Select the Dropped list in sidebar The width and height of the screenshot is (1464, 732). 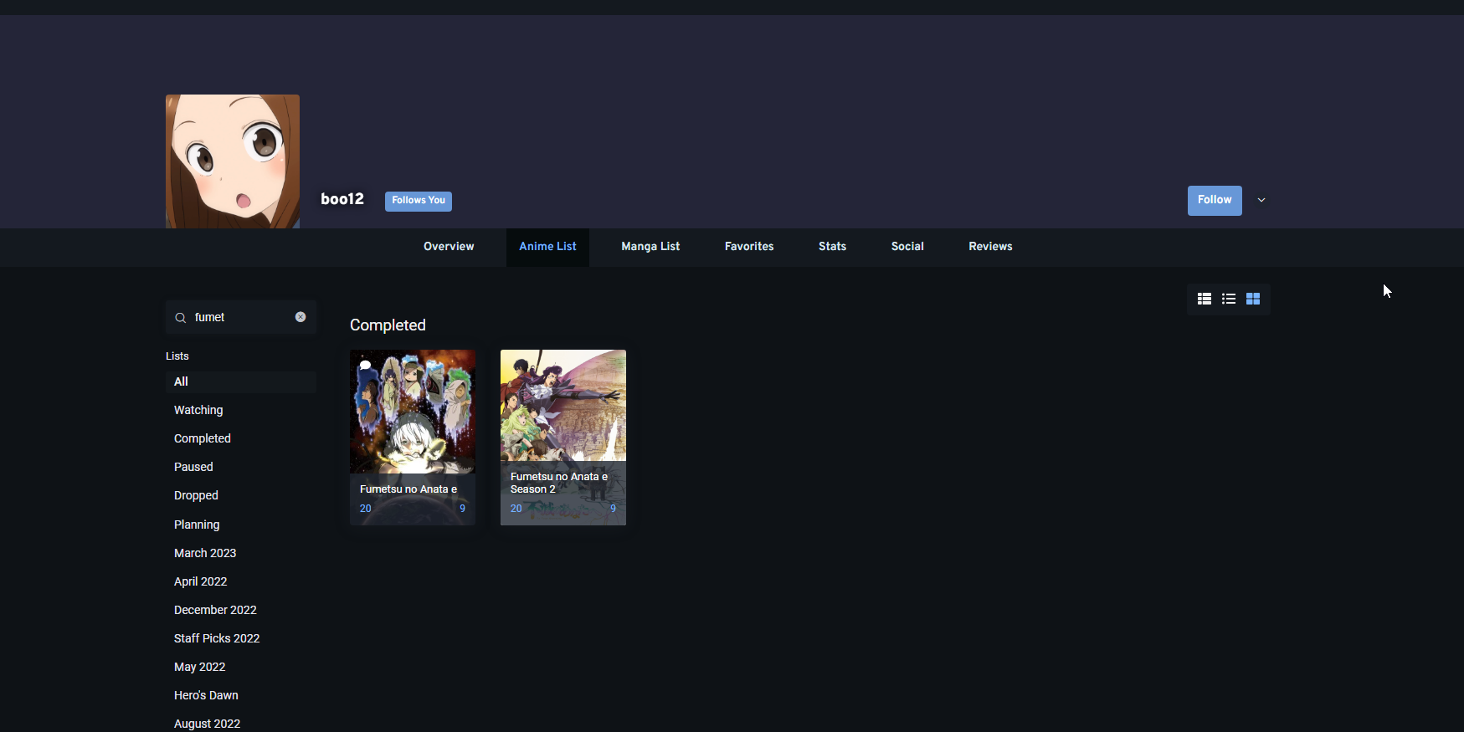(x=196, y=495)
